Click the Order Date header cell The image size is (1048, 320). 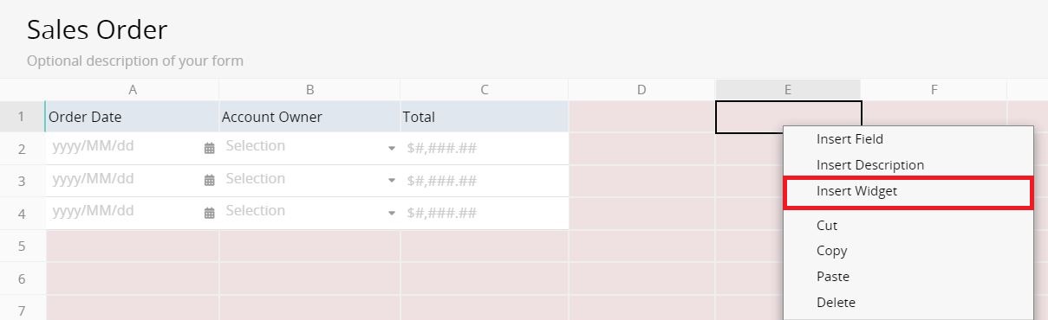click(132, 117)
